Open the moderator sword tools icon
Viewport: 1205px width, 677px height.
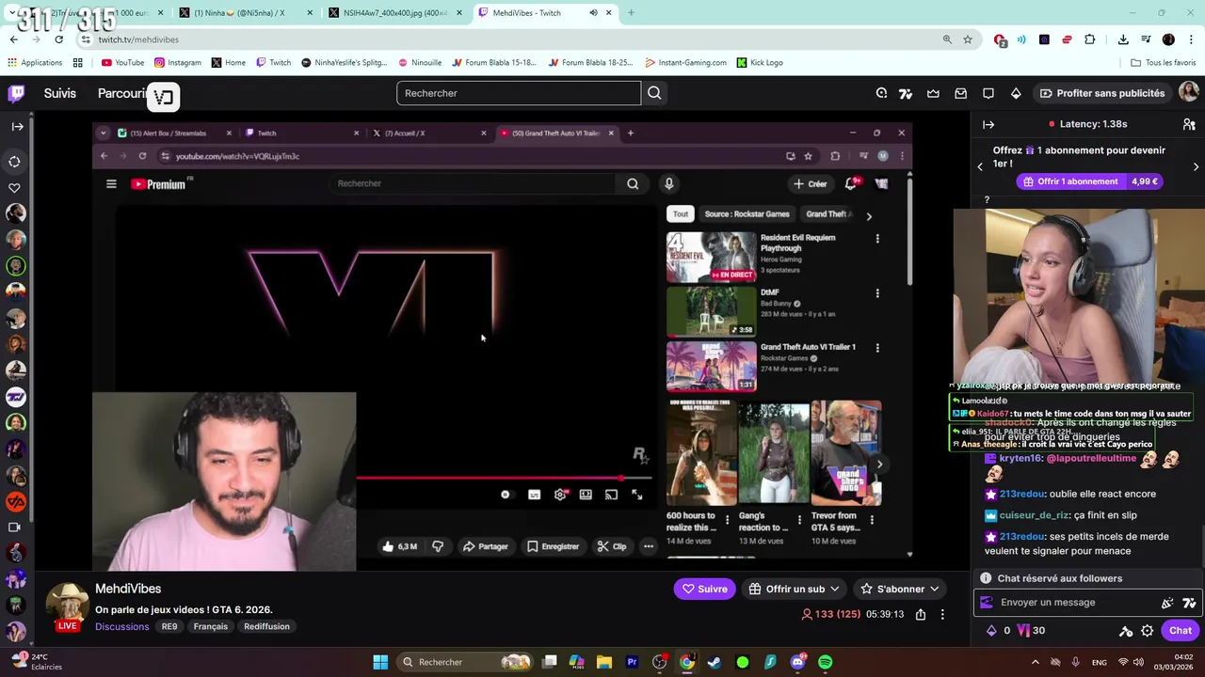point(1125,631)
